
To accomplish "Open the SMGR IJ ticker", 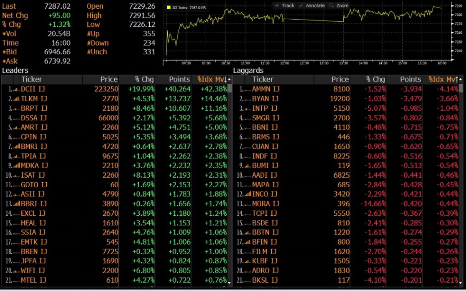I will click(266, 118).
